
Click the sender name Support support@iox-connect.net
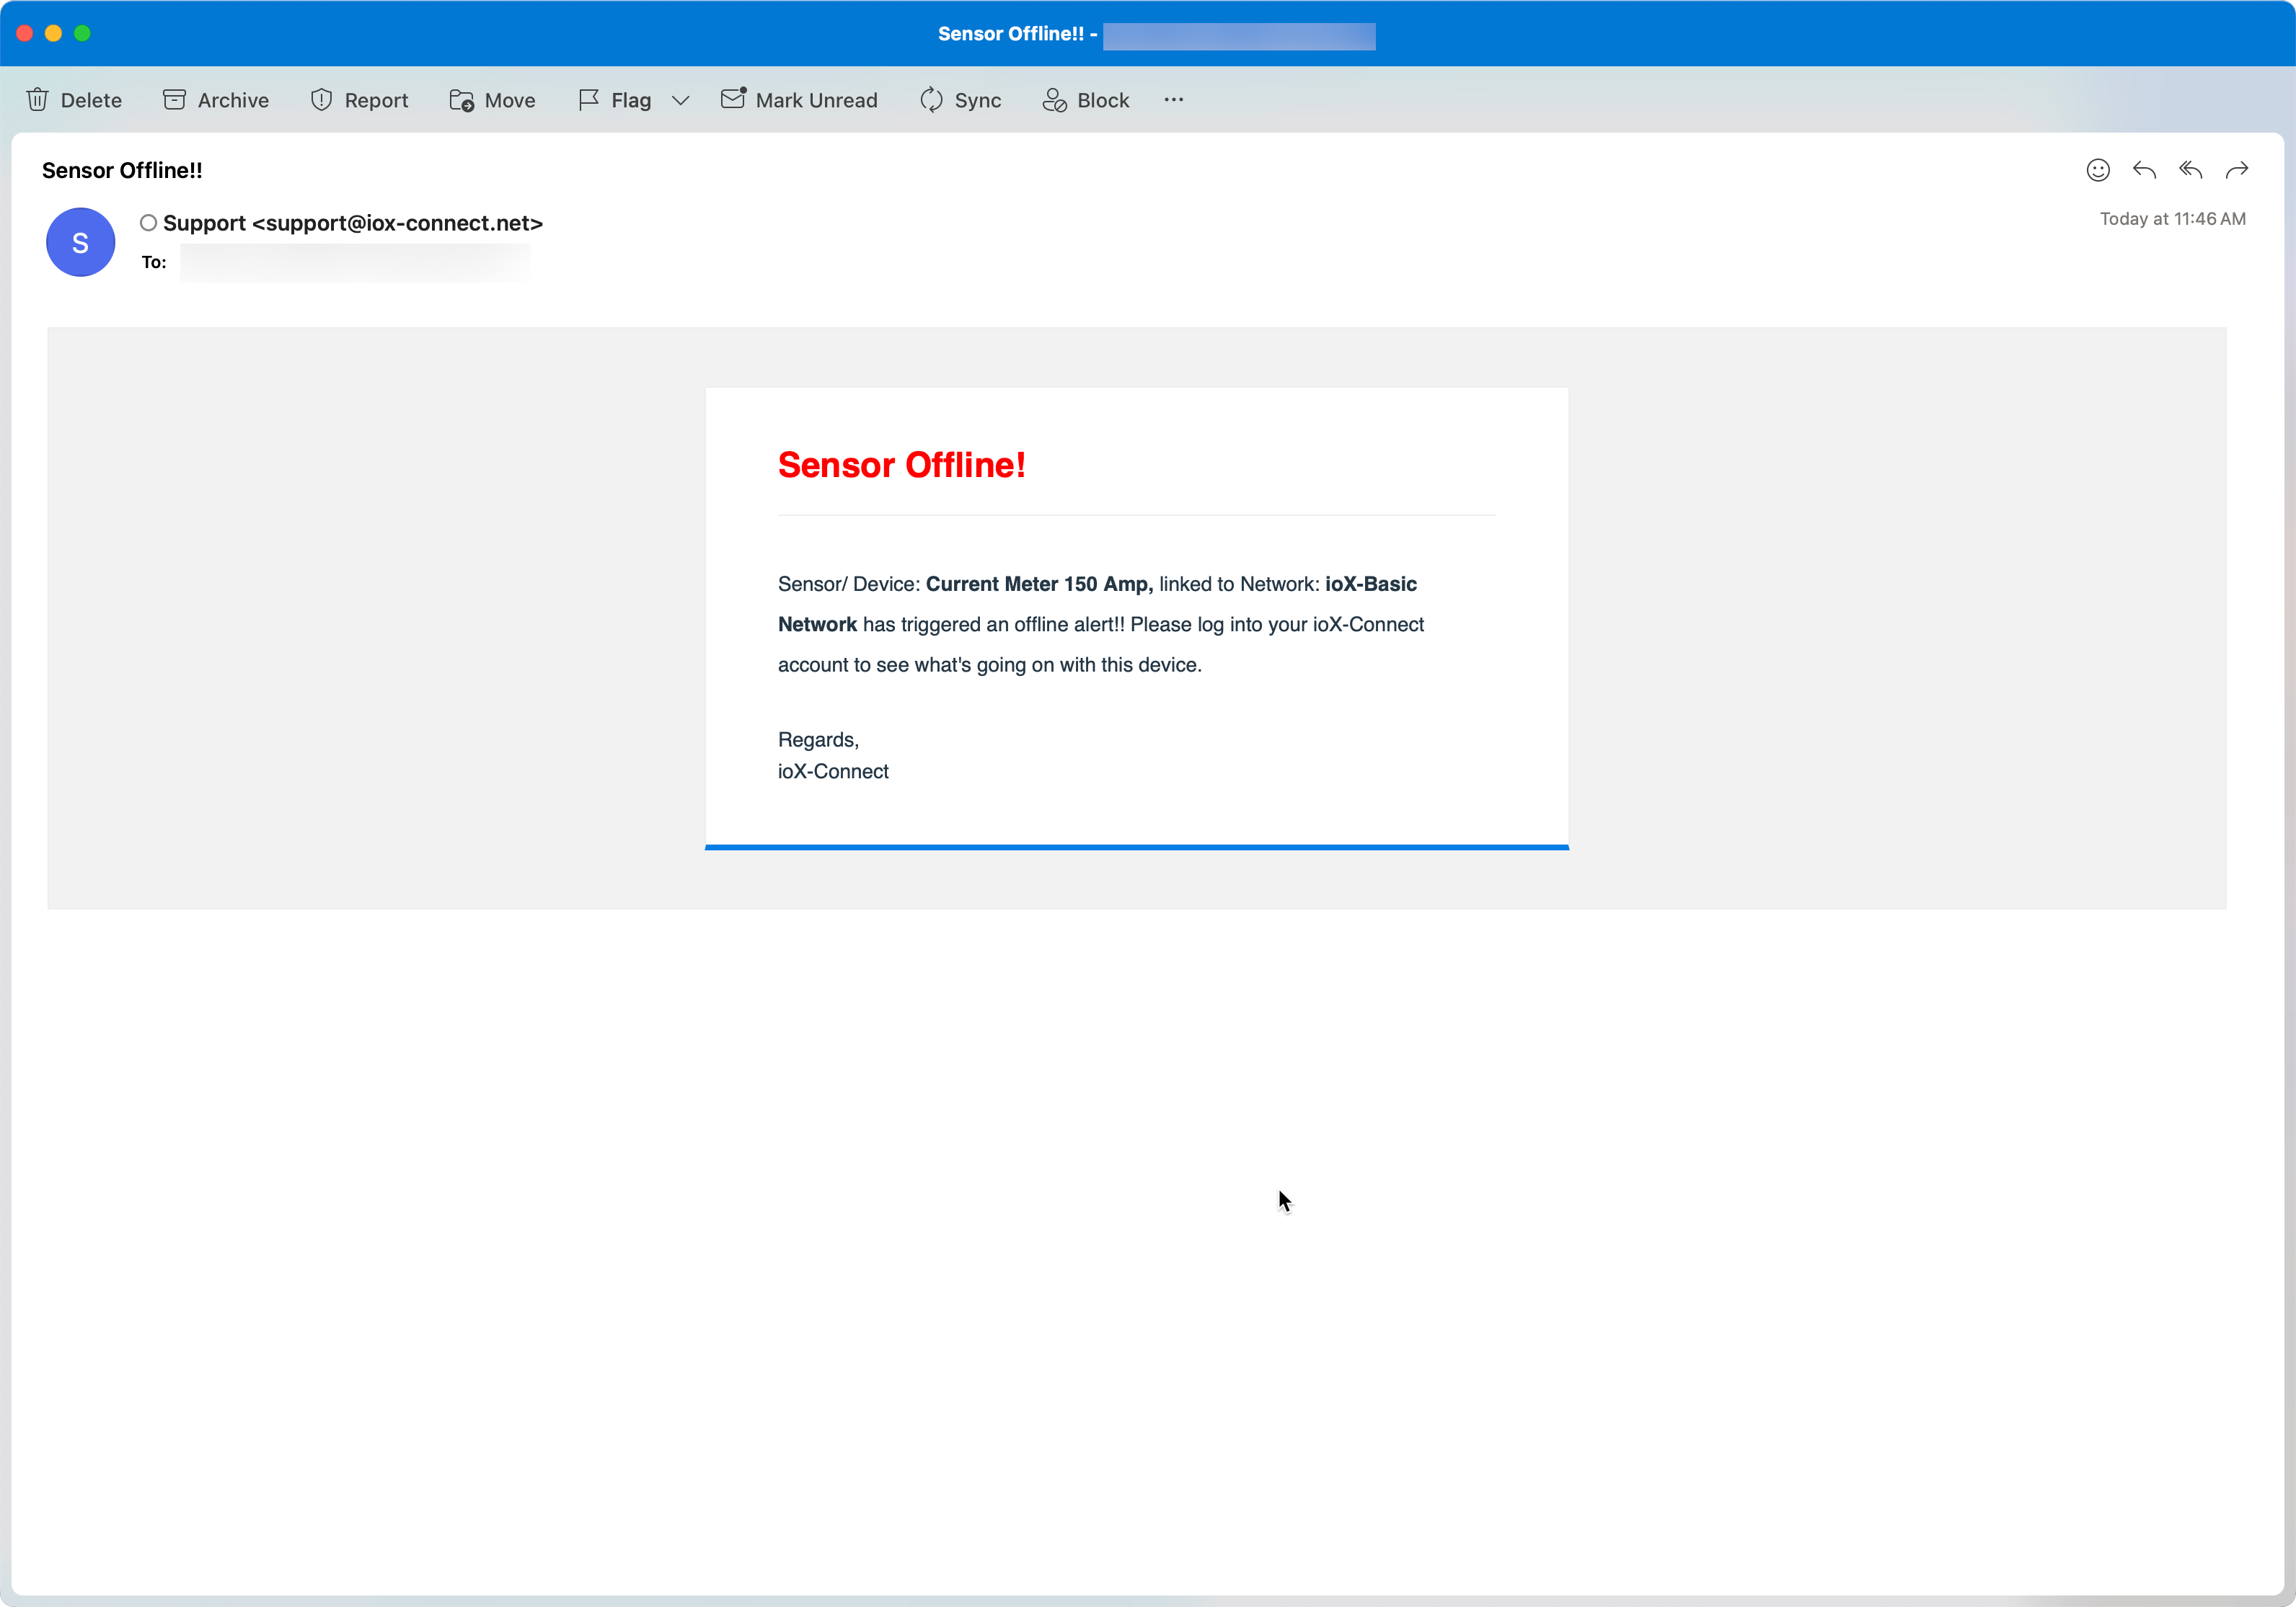(x=352, y=223)
